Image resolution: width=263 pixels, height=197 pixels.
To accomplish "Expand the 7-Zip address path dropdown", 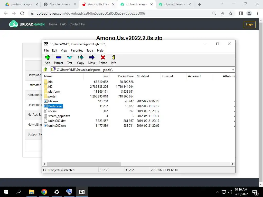I will 233,70.
